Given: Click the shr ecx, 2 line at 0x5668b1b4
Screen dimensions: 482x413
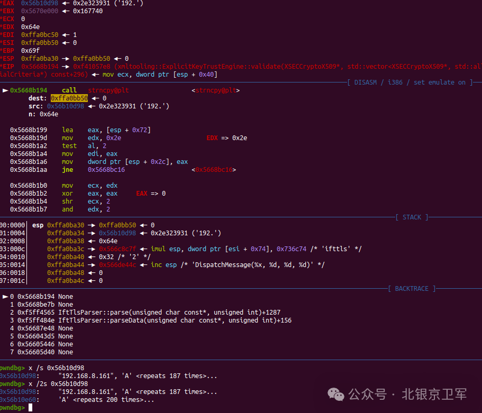Looking at the screenshot, I should (60, 201).
